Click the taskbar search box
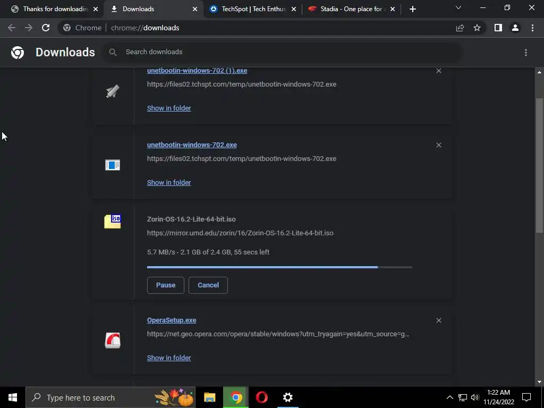Screen dimensions: 544x408 (110, 397)
